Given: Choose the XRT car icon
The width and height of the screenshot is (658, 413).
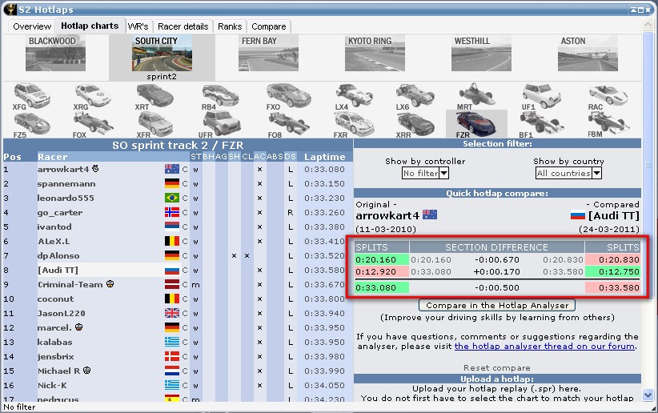Looking at the screenshot, I should coord(154,96).
